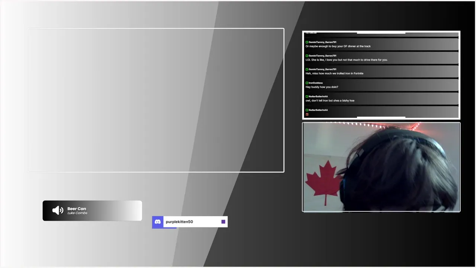476x268 pixels.
Task: Click NutterButterInAA name above the red emote
Action: tap(318, 110)
